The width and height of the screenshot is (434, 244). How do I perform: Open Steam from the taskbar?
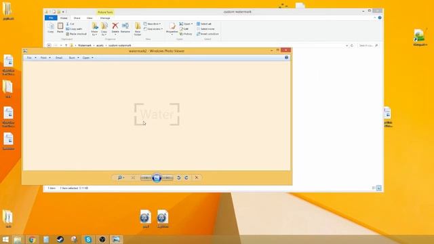(x=60, y=239)
